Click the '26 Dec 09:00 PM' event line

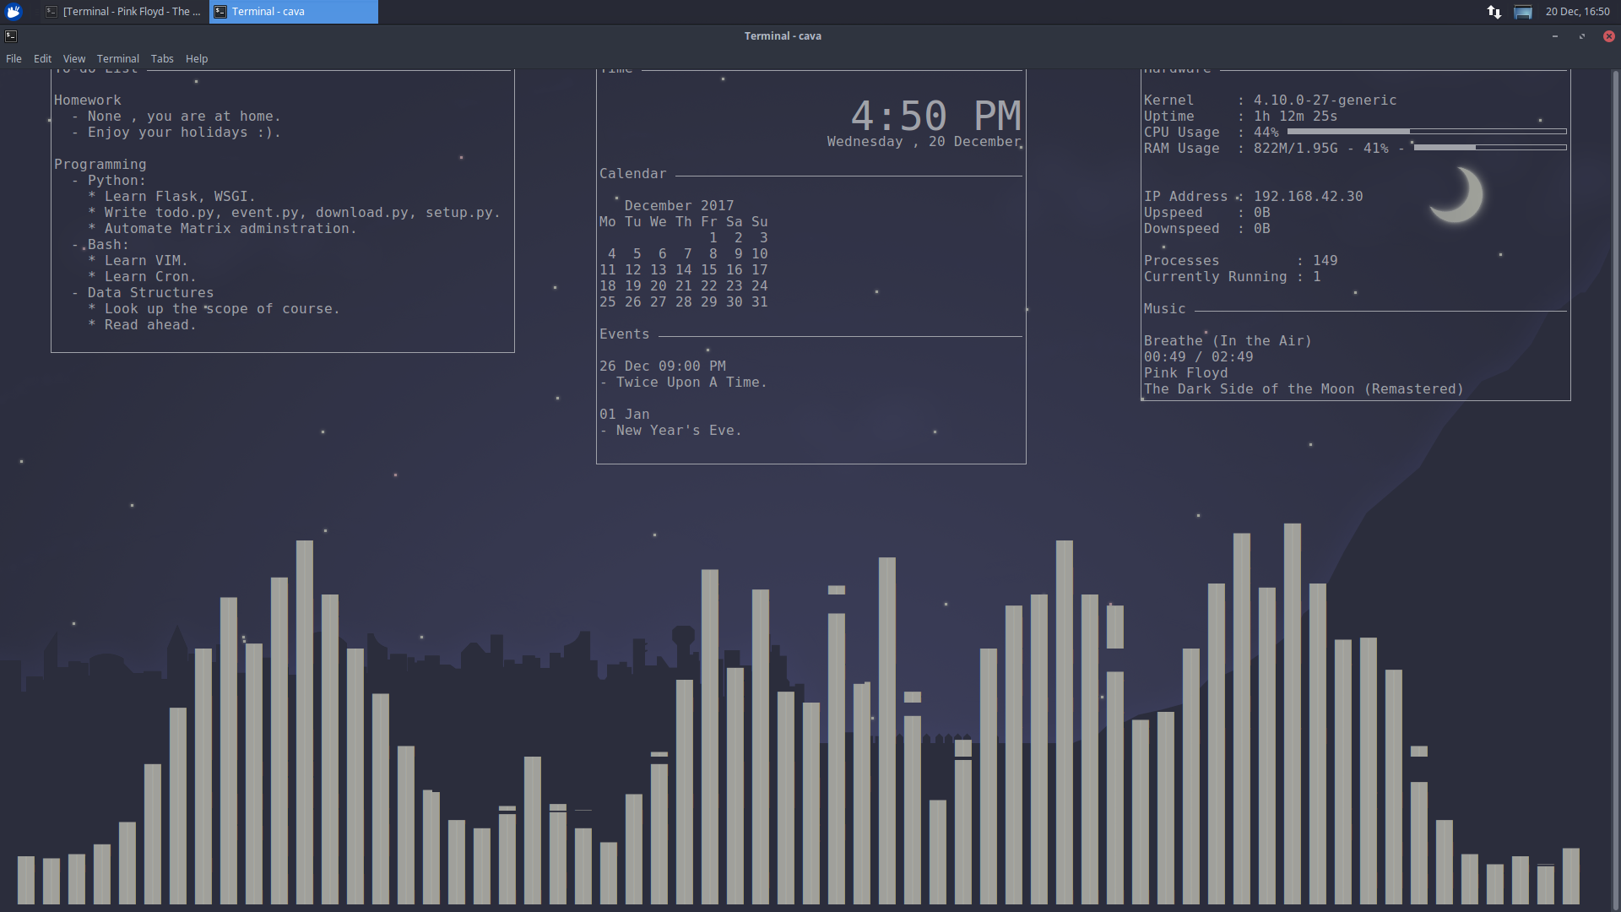pyautogui.click(x=662, y=366)
